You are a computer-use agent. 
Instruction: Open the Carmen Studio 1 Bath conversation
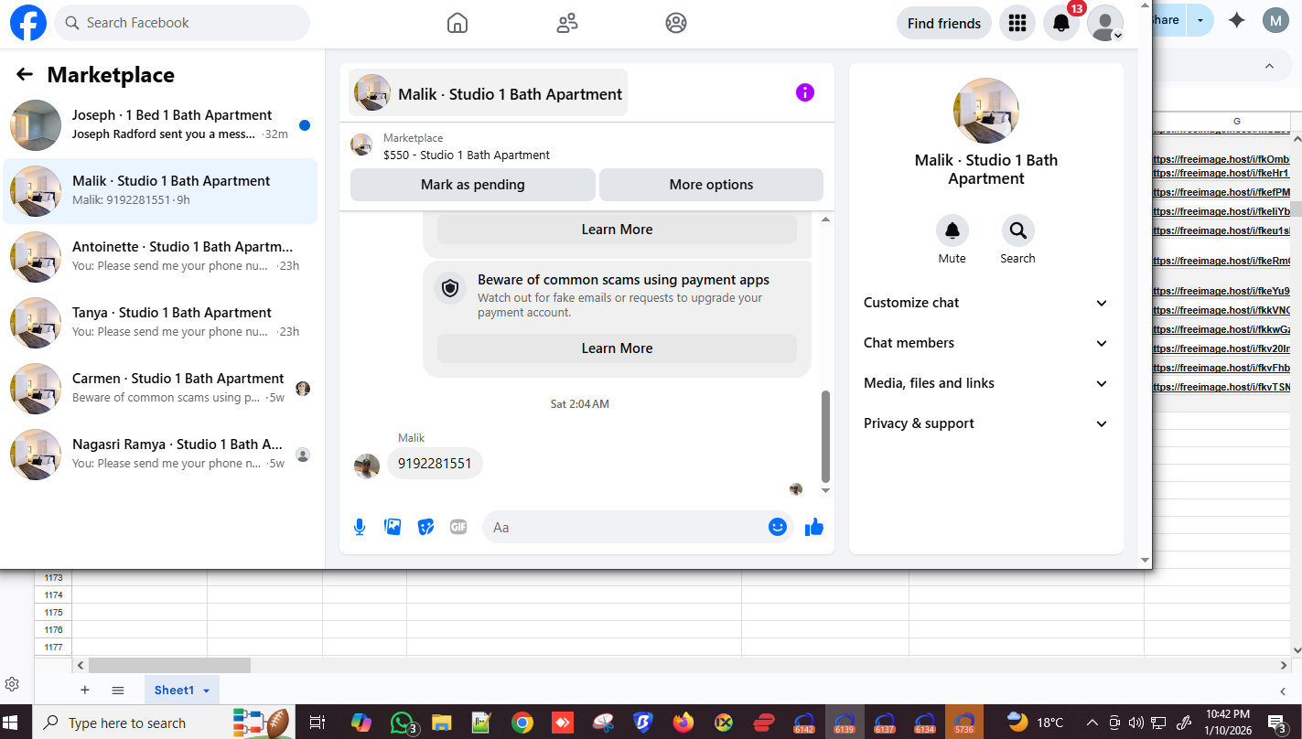[x=160, y=389]
